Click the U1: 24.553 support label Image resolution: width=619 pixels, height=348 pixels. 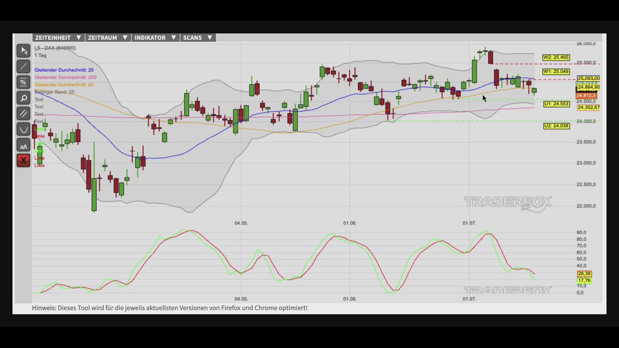[x=556, y=104]
